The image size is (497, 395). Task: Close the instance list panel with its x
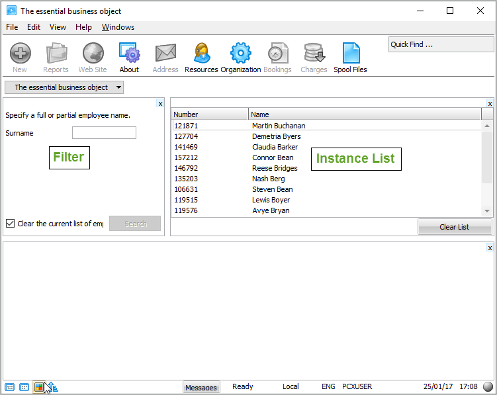pos(490,103)
